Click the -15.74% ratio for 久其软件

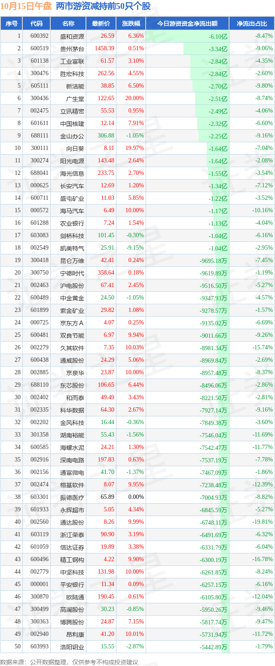point(262,348)
